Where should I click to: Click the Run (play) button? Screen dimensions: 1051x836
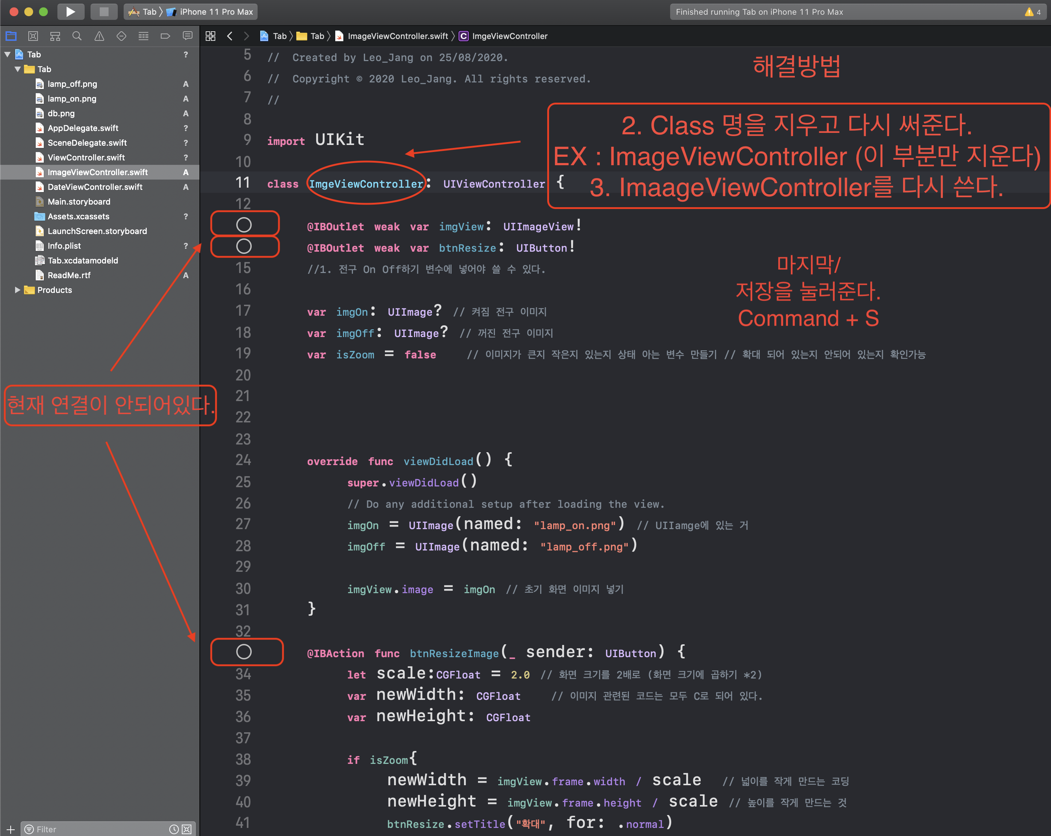[x=70, y=12]
